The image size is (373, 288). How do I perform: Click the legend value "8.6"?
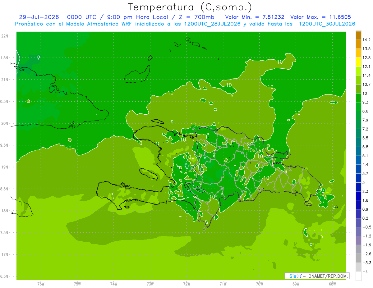click(x=366, y=111)
